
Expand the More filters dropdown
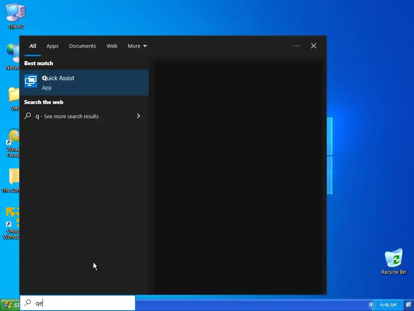click(x=137, y=46)
